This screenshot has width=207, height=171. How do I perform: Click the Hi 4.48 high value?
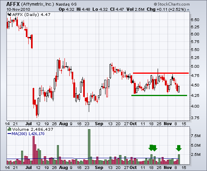[x=83, y=9]
